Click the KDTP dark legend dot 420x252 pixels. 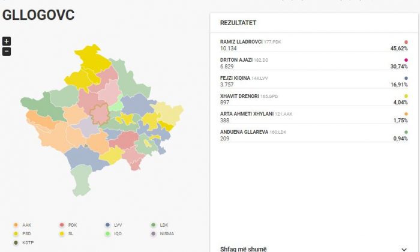(x=16, y=242)
